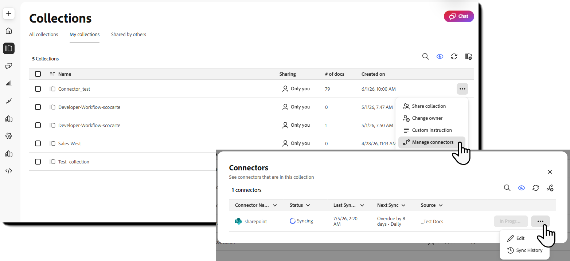This screenshot has height=261, width=570.
Task: Check the Sales-West row checkbox
Action: [38, 143]
